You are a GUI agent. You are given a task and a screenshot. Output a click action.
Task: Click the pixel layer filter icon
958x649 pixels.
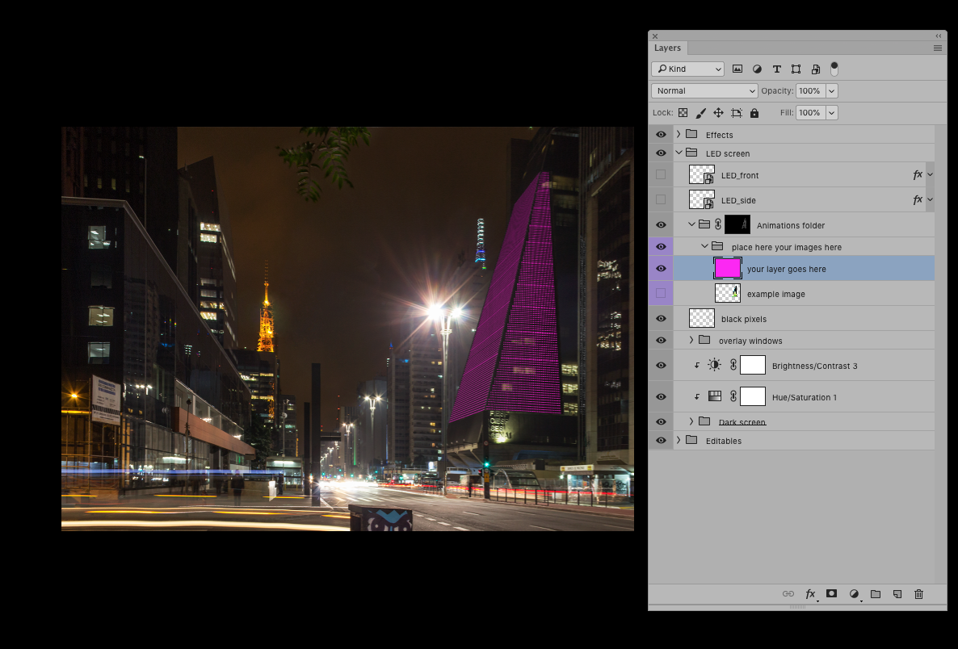coord(737,69)
